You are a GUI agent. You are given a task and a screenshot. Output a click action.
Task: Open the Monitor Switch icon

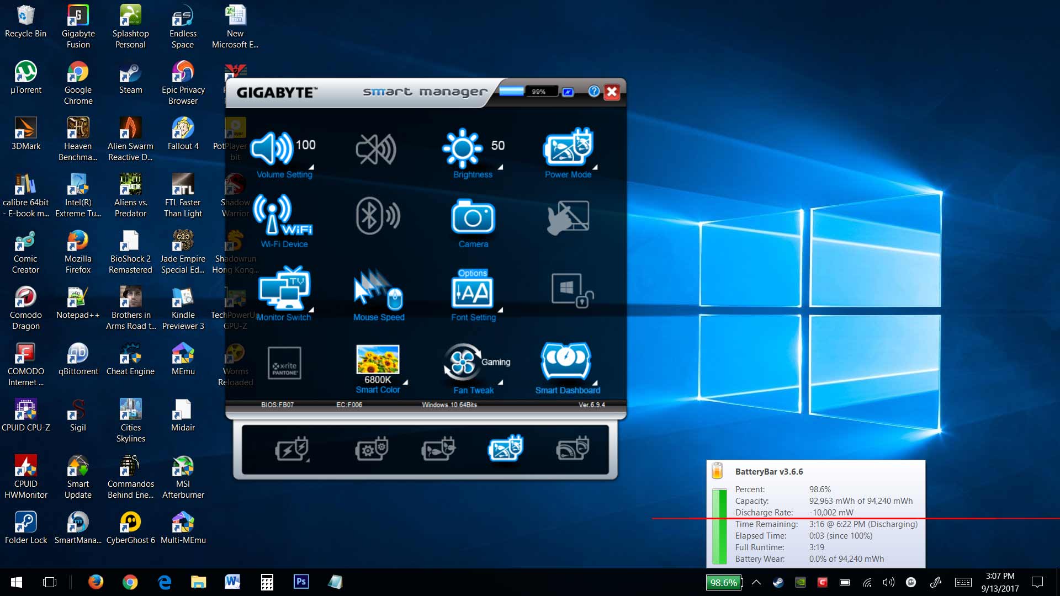click(284, 288)
